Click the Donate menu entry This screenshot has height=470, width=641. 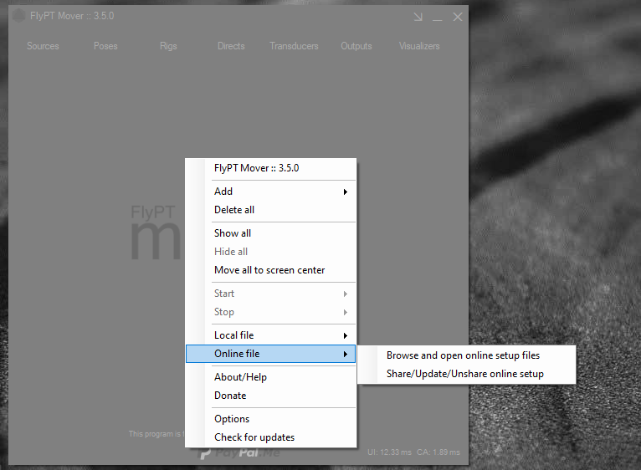click(x=230, y=396)
